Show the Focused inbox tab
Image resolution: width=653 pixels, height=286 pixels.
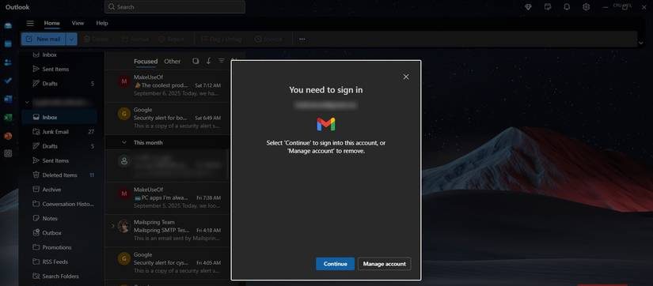(x=146, y=61)
